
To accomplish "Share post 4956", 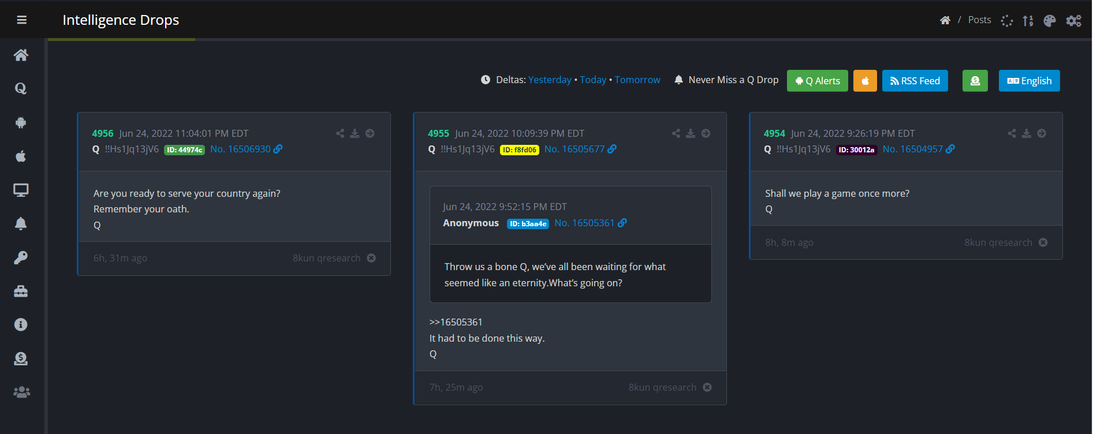I will [x=340, y=133].
